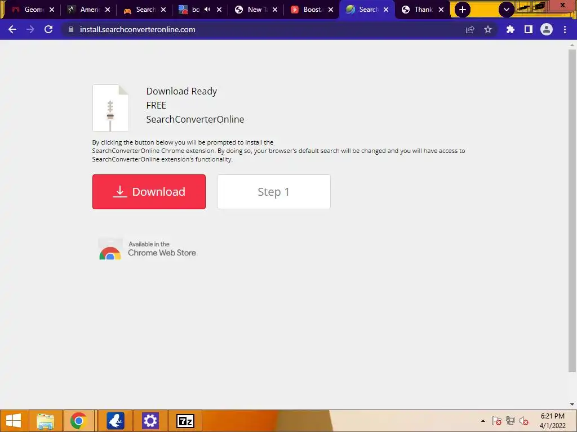View site security lock info
577x432 pixels.
pos(71,29)
